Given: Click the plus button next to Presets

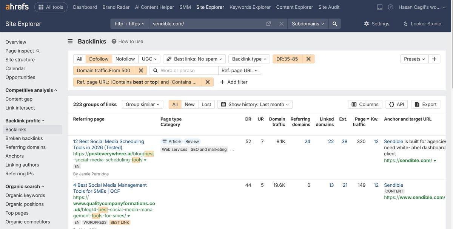Looking at the screenshot, I should [x=434, y=59].
